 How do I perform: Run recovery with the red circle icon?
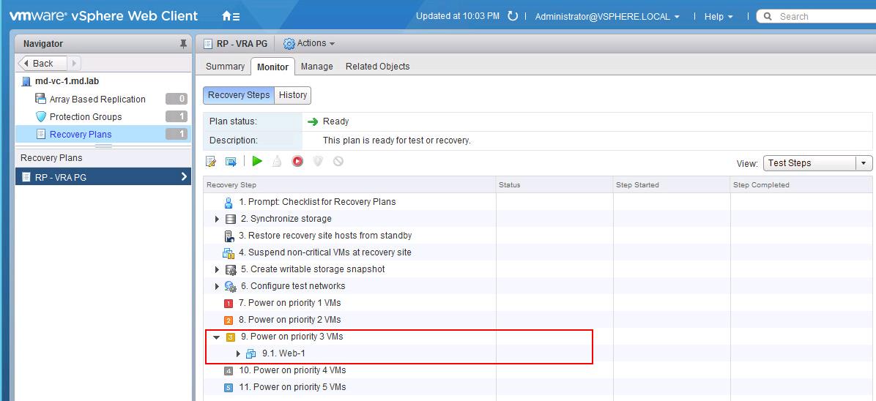pyautogui.click(x=297, y=162)
